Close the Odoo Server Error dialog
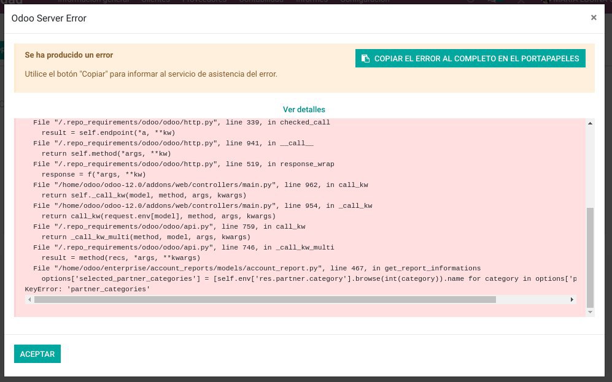This screenshot has height=382, width=612. point(593,18)
